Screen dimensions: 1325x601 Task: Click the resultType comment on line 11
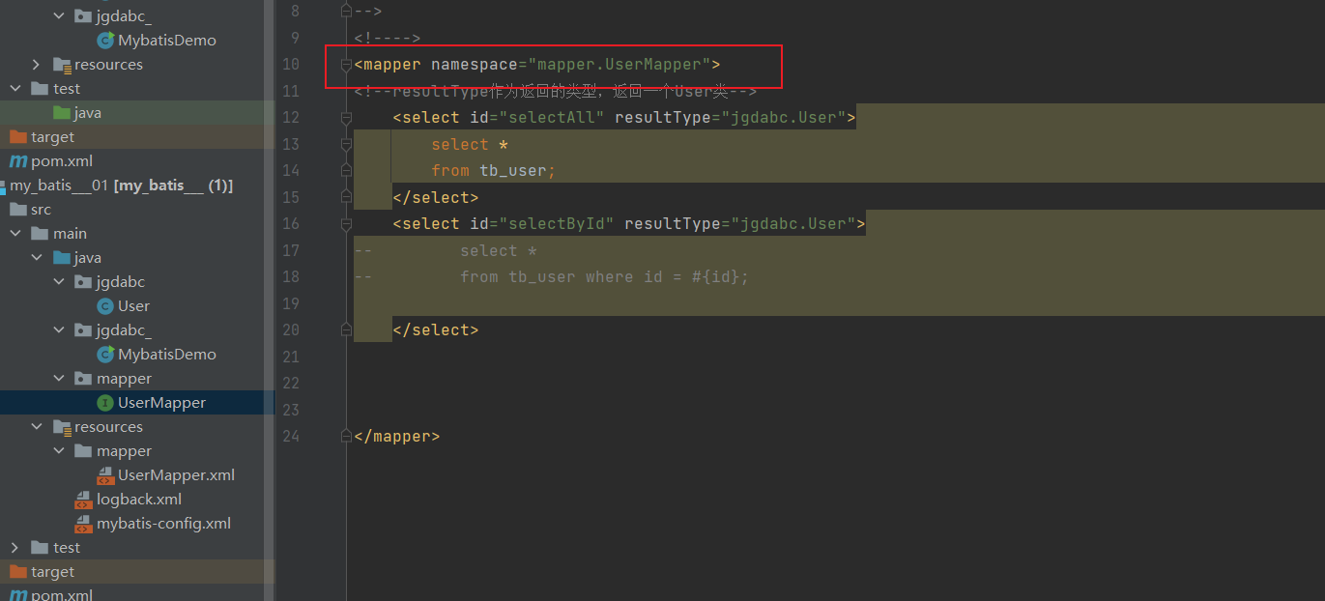point(556,92)
